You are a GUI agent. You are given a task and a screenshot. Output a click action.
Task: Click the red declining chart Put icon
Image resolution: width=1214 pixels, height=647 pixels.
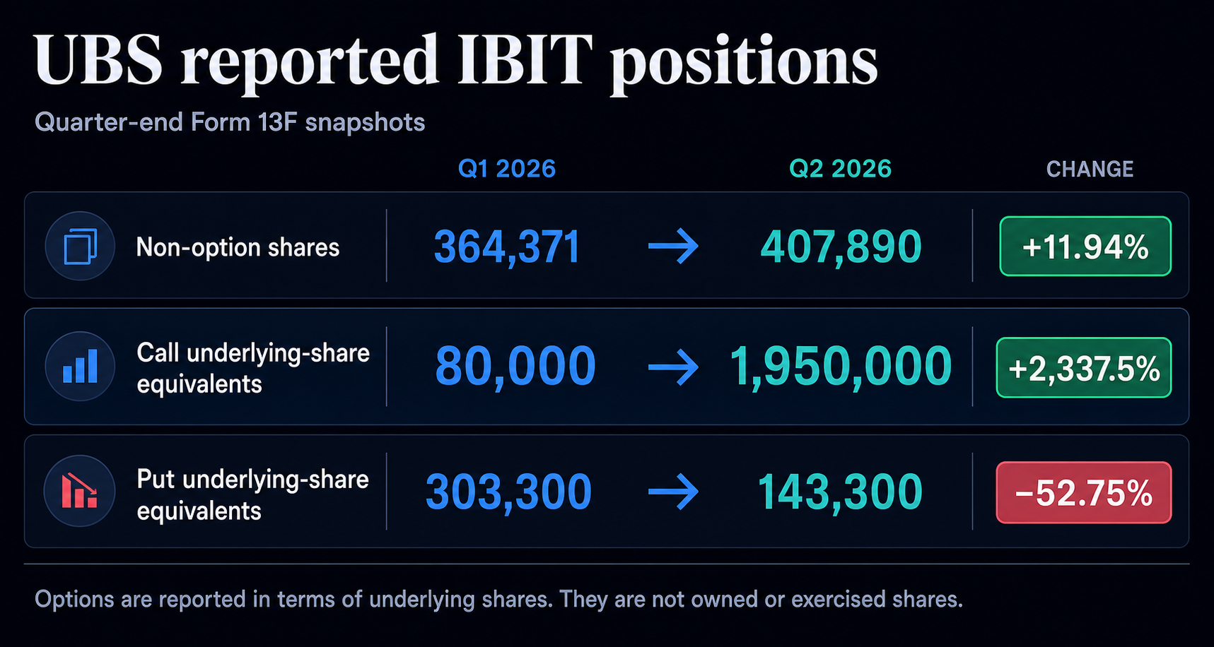click(80, 491)
